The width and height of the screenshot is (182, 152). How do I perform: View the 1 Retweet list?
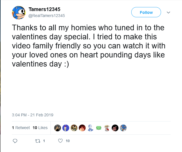coord(21,128)
